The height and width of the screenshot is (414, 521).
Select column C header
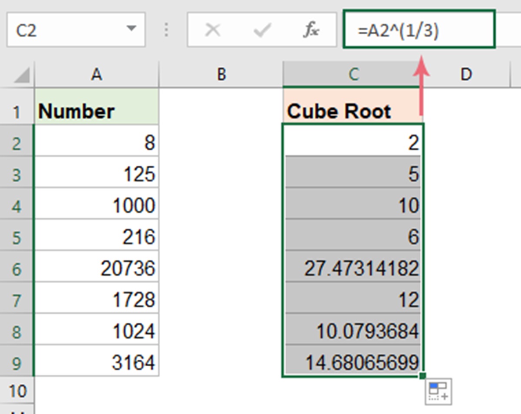[353, 75]
